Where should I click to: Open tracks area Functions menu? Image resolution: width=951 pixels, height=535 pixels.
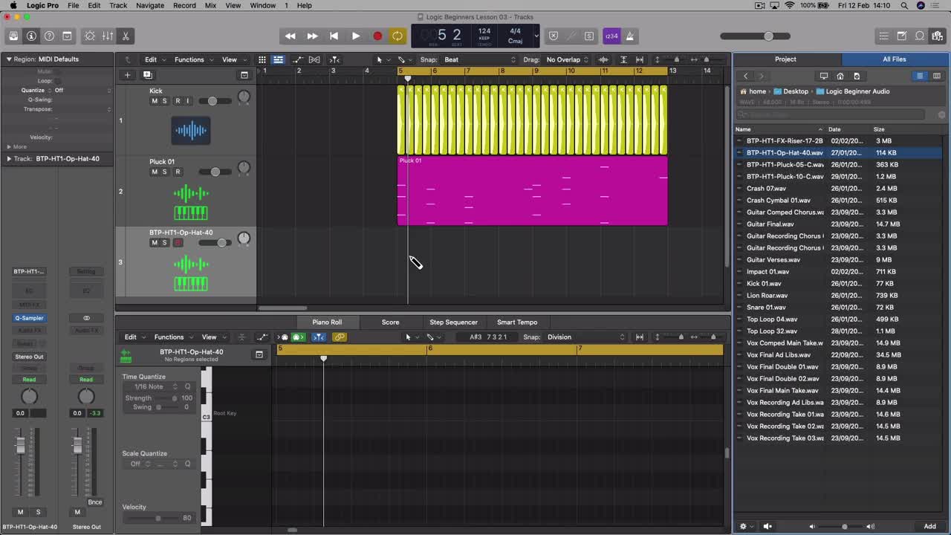point(193,59)
